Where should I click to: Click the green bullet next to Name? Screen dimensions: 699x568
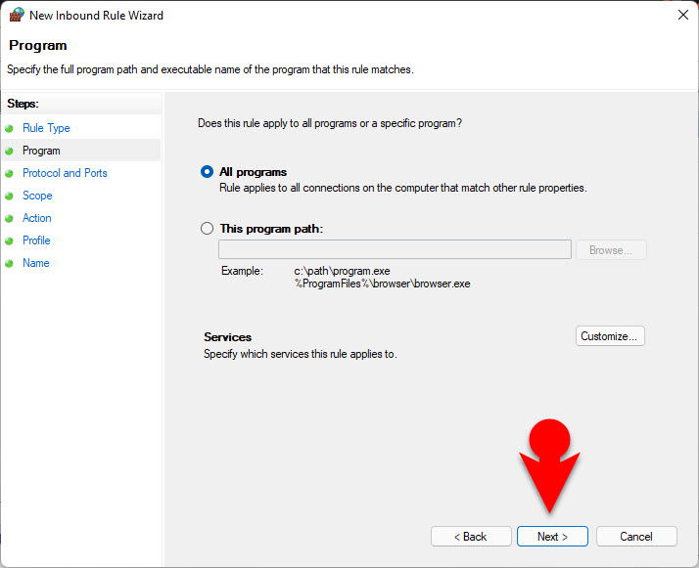pos(10,263)
